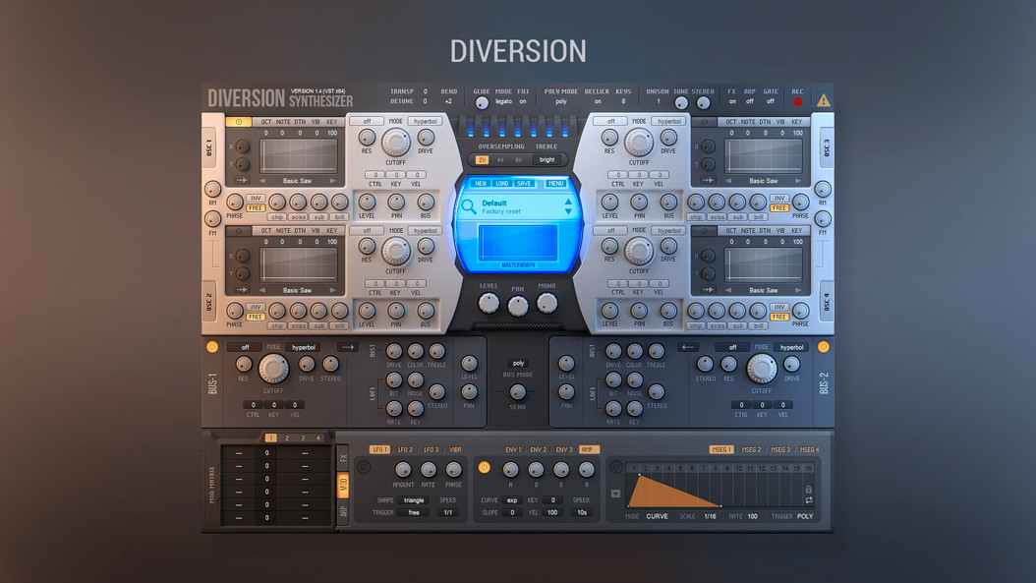
Task: Choose the previous OSC 2 waveform before Basic Saw
Action: pos(262,290)
